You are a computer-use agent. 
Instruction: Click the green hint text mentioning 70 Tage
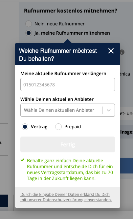point(70,170)
